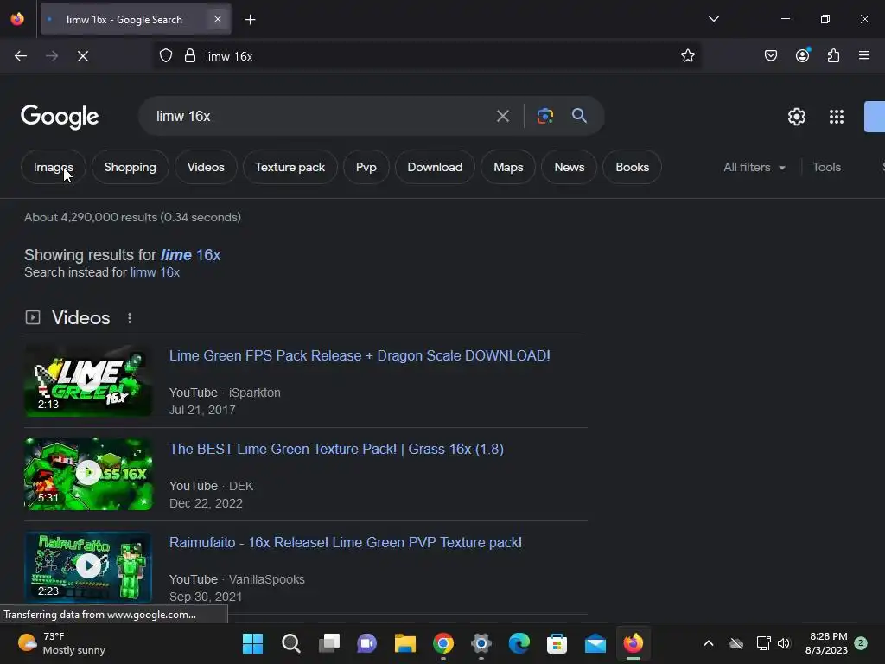Viewport: 885px width, 664px height.
Task: Search instead for 'limw 16x' link
Action: point(155,272)
